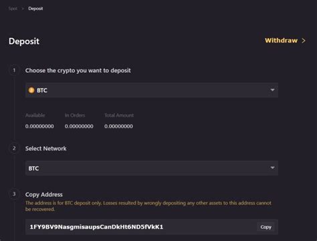Screen dimensions: 317x241
Task: Click the step 3 circle indicator
Action: pyautogui.click(x=14, y=194)
